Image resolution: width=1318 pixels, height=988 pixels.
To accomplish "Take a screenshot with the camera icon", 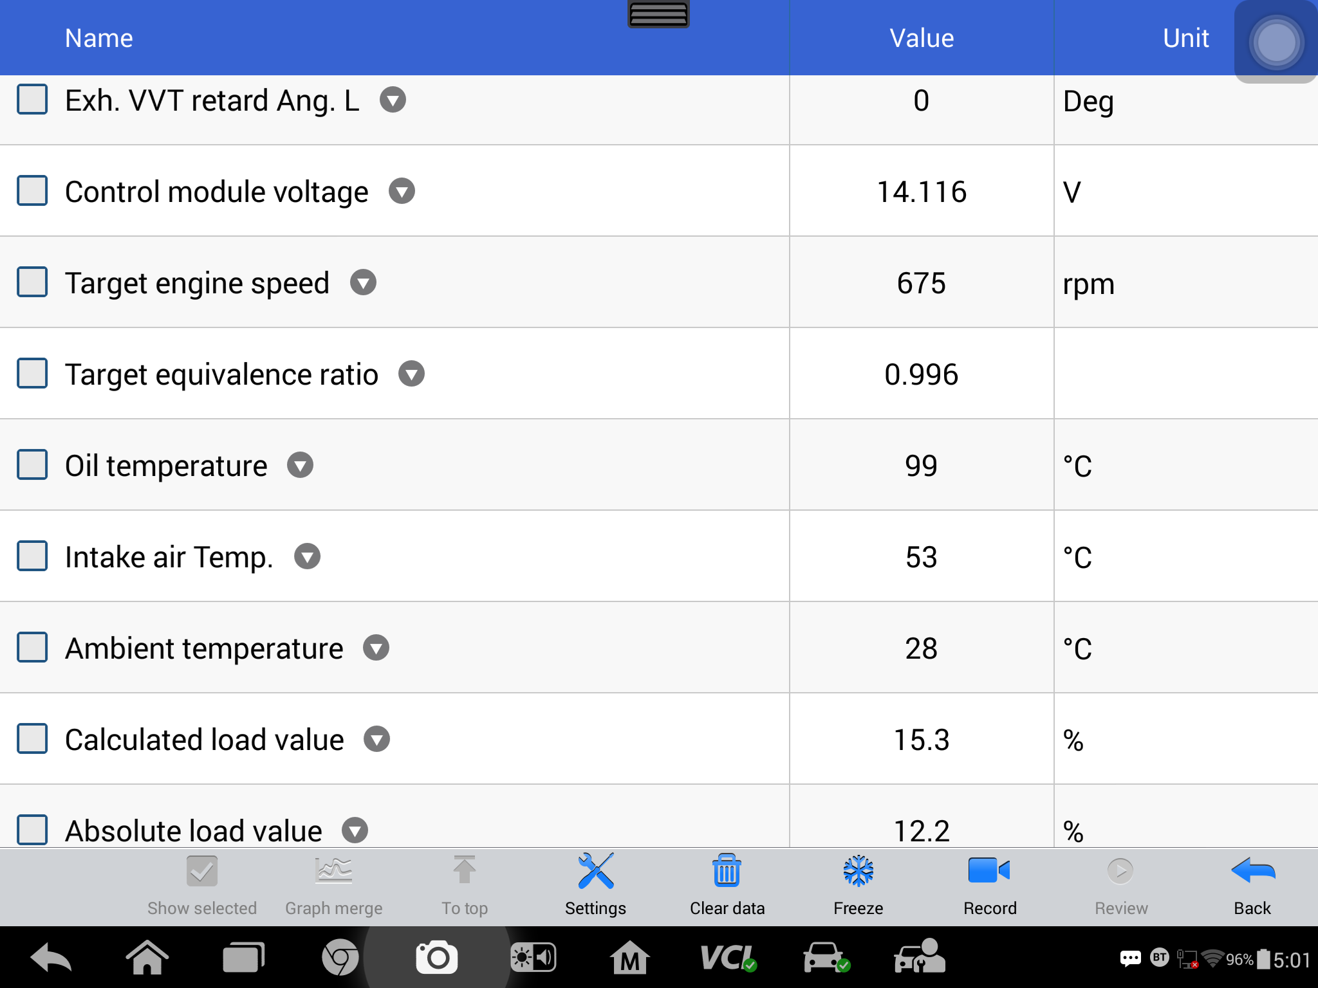I will click(437, 958).
